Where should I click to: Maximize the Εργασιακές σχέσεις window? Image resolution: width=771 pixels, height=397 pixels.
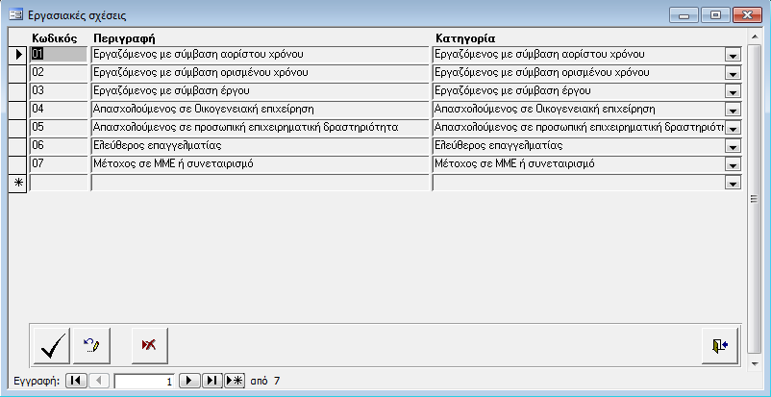714,15
